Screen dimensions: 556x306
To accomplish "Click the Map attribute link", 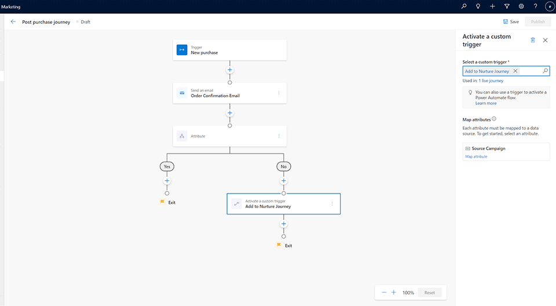I will pos(475,156).
